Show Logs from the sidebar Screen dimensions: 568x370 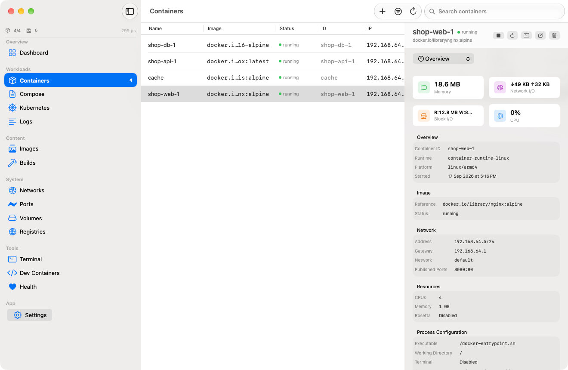[x=71, y=121]
